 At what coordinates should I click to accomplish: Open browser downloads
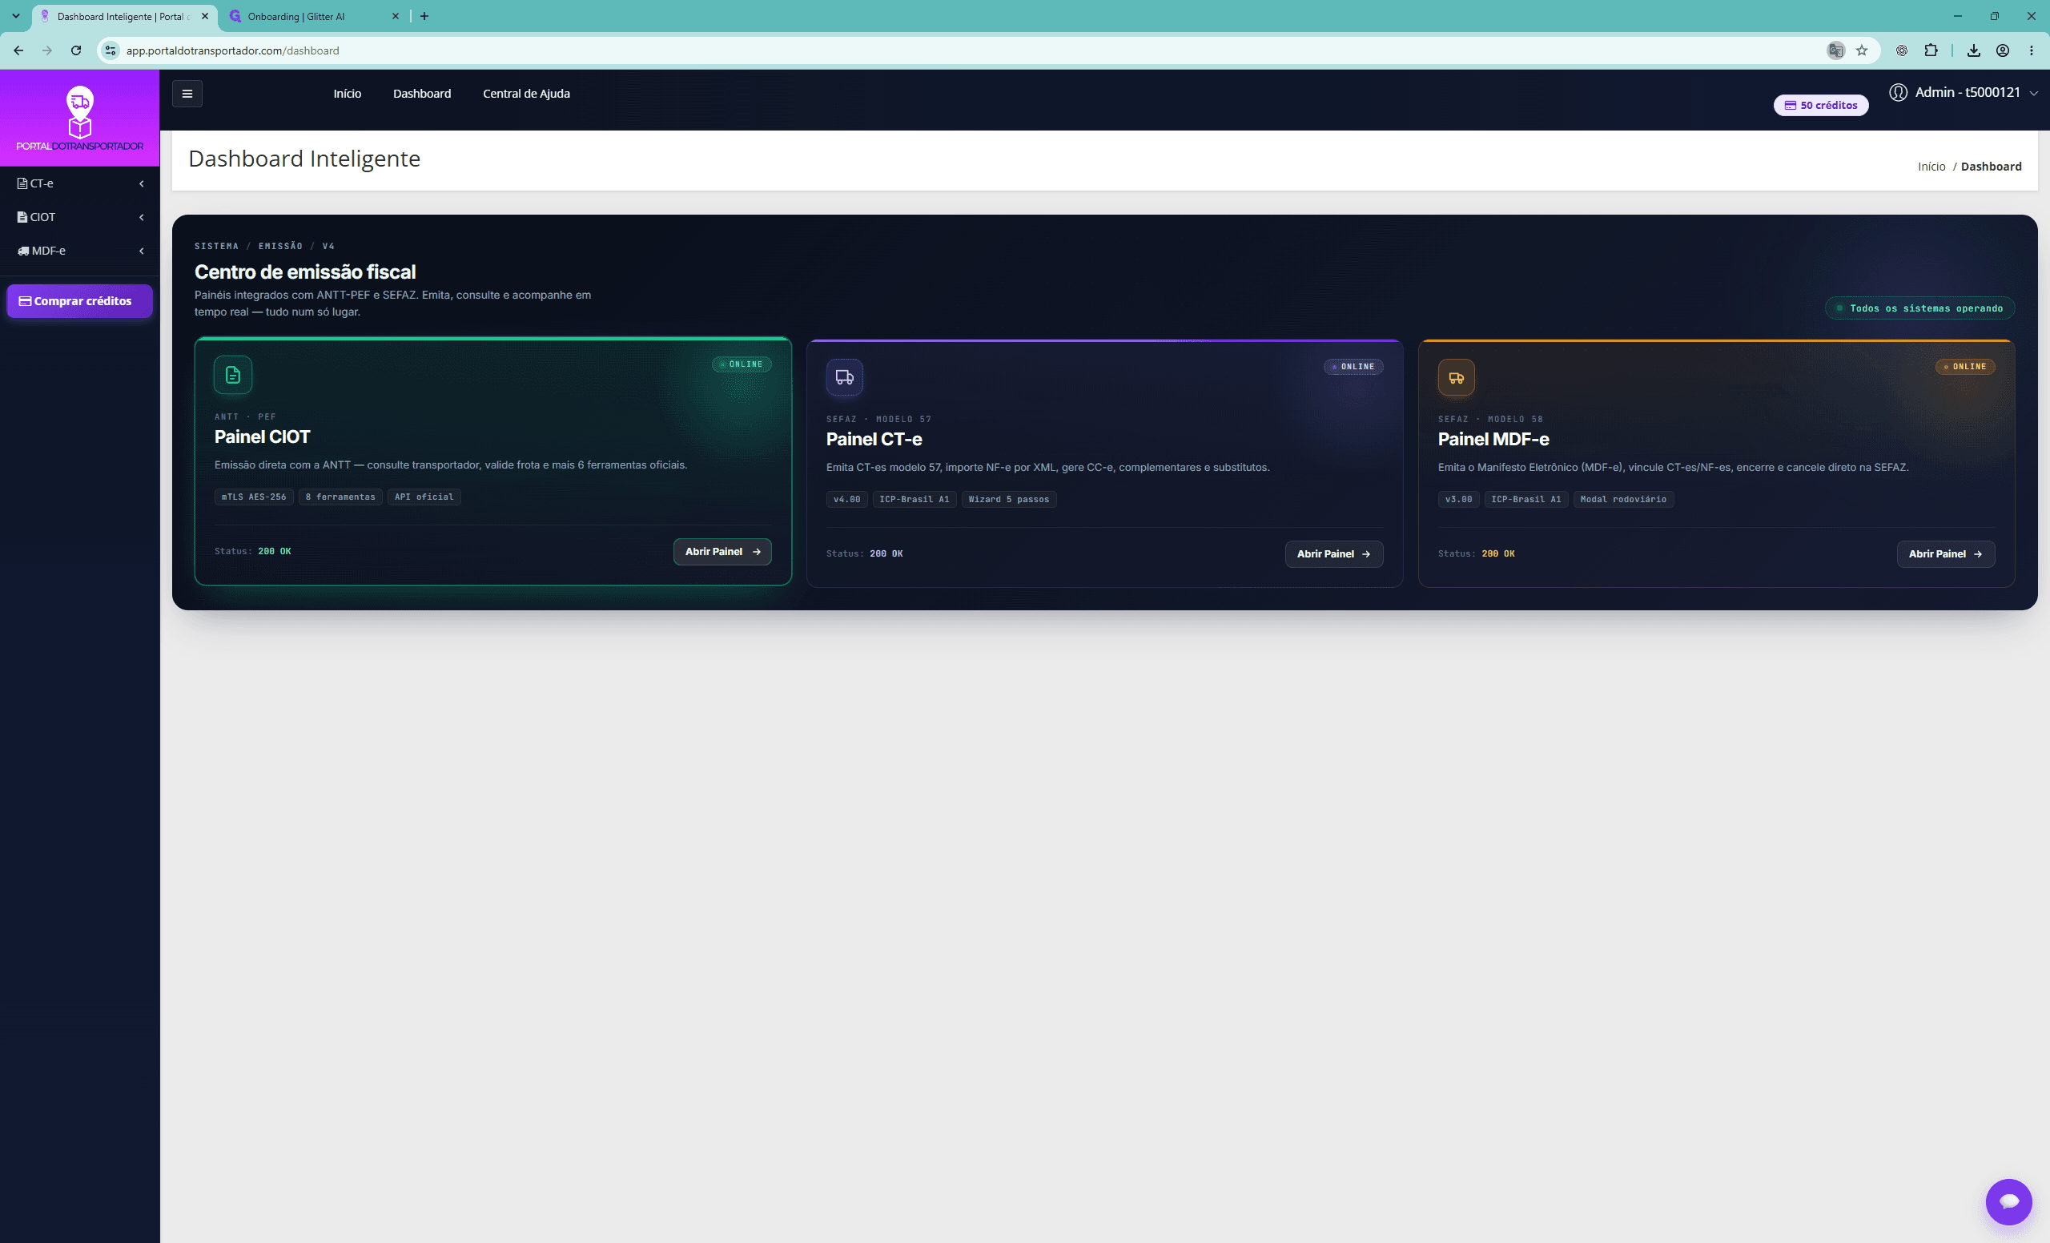[x=1973, y=50]
